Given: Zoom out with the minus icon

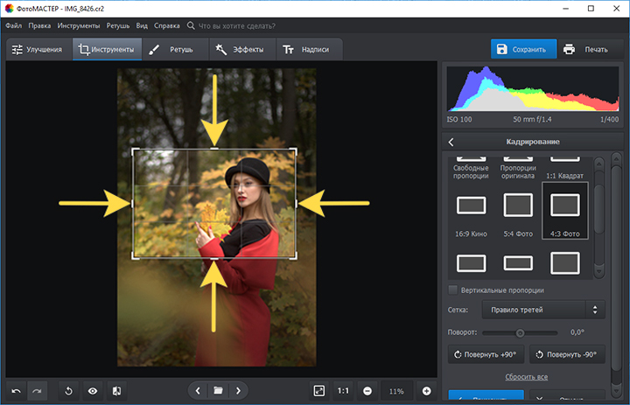Looking at the screenshot, I should [367, 391].
